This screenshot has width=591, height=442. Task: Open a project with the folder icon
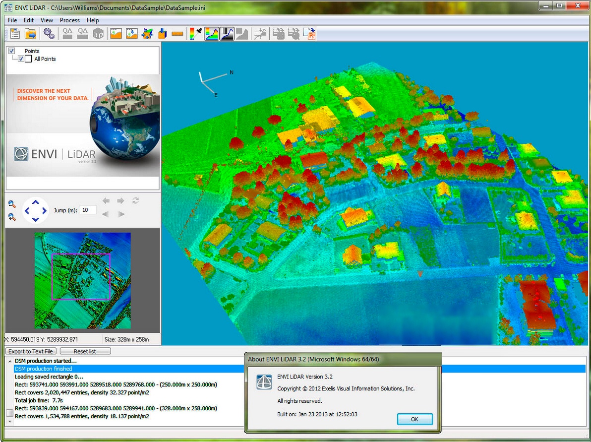coord(31,34)
